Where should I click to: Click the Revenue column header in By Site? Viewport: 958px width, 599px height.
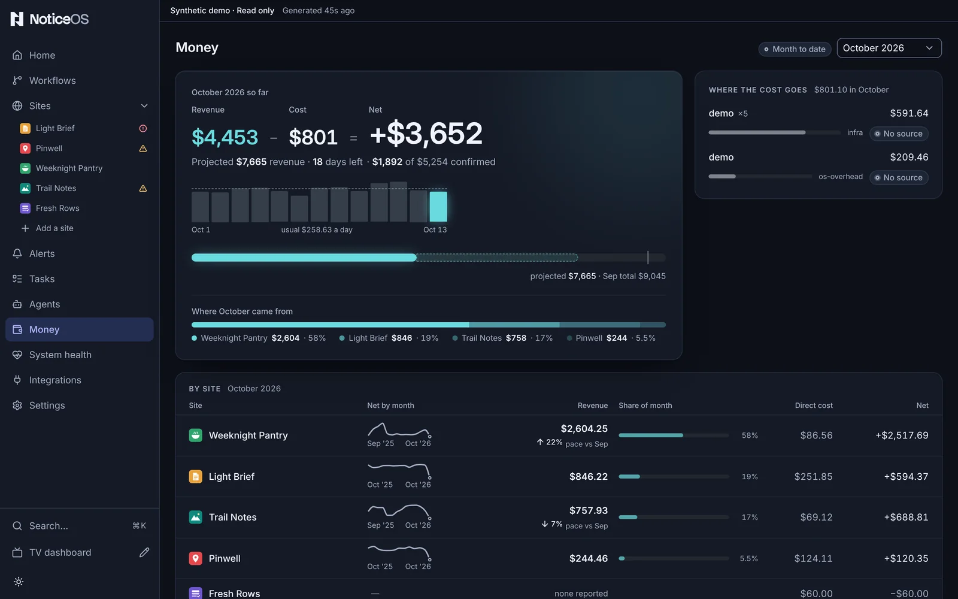coord(593,406)
